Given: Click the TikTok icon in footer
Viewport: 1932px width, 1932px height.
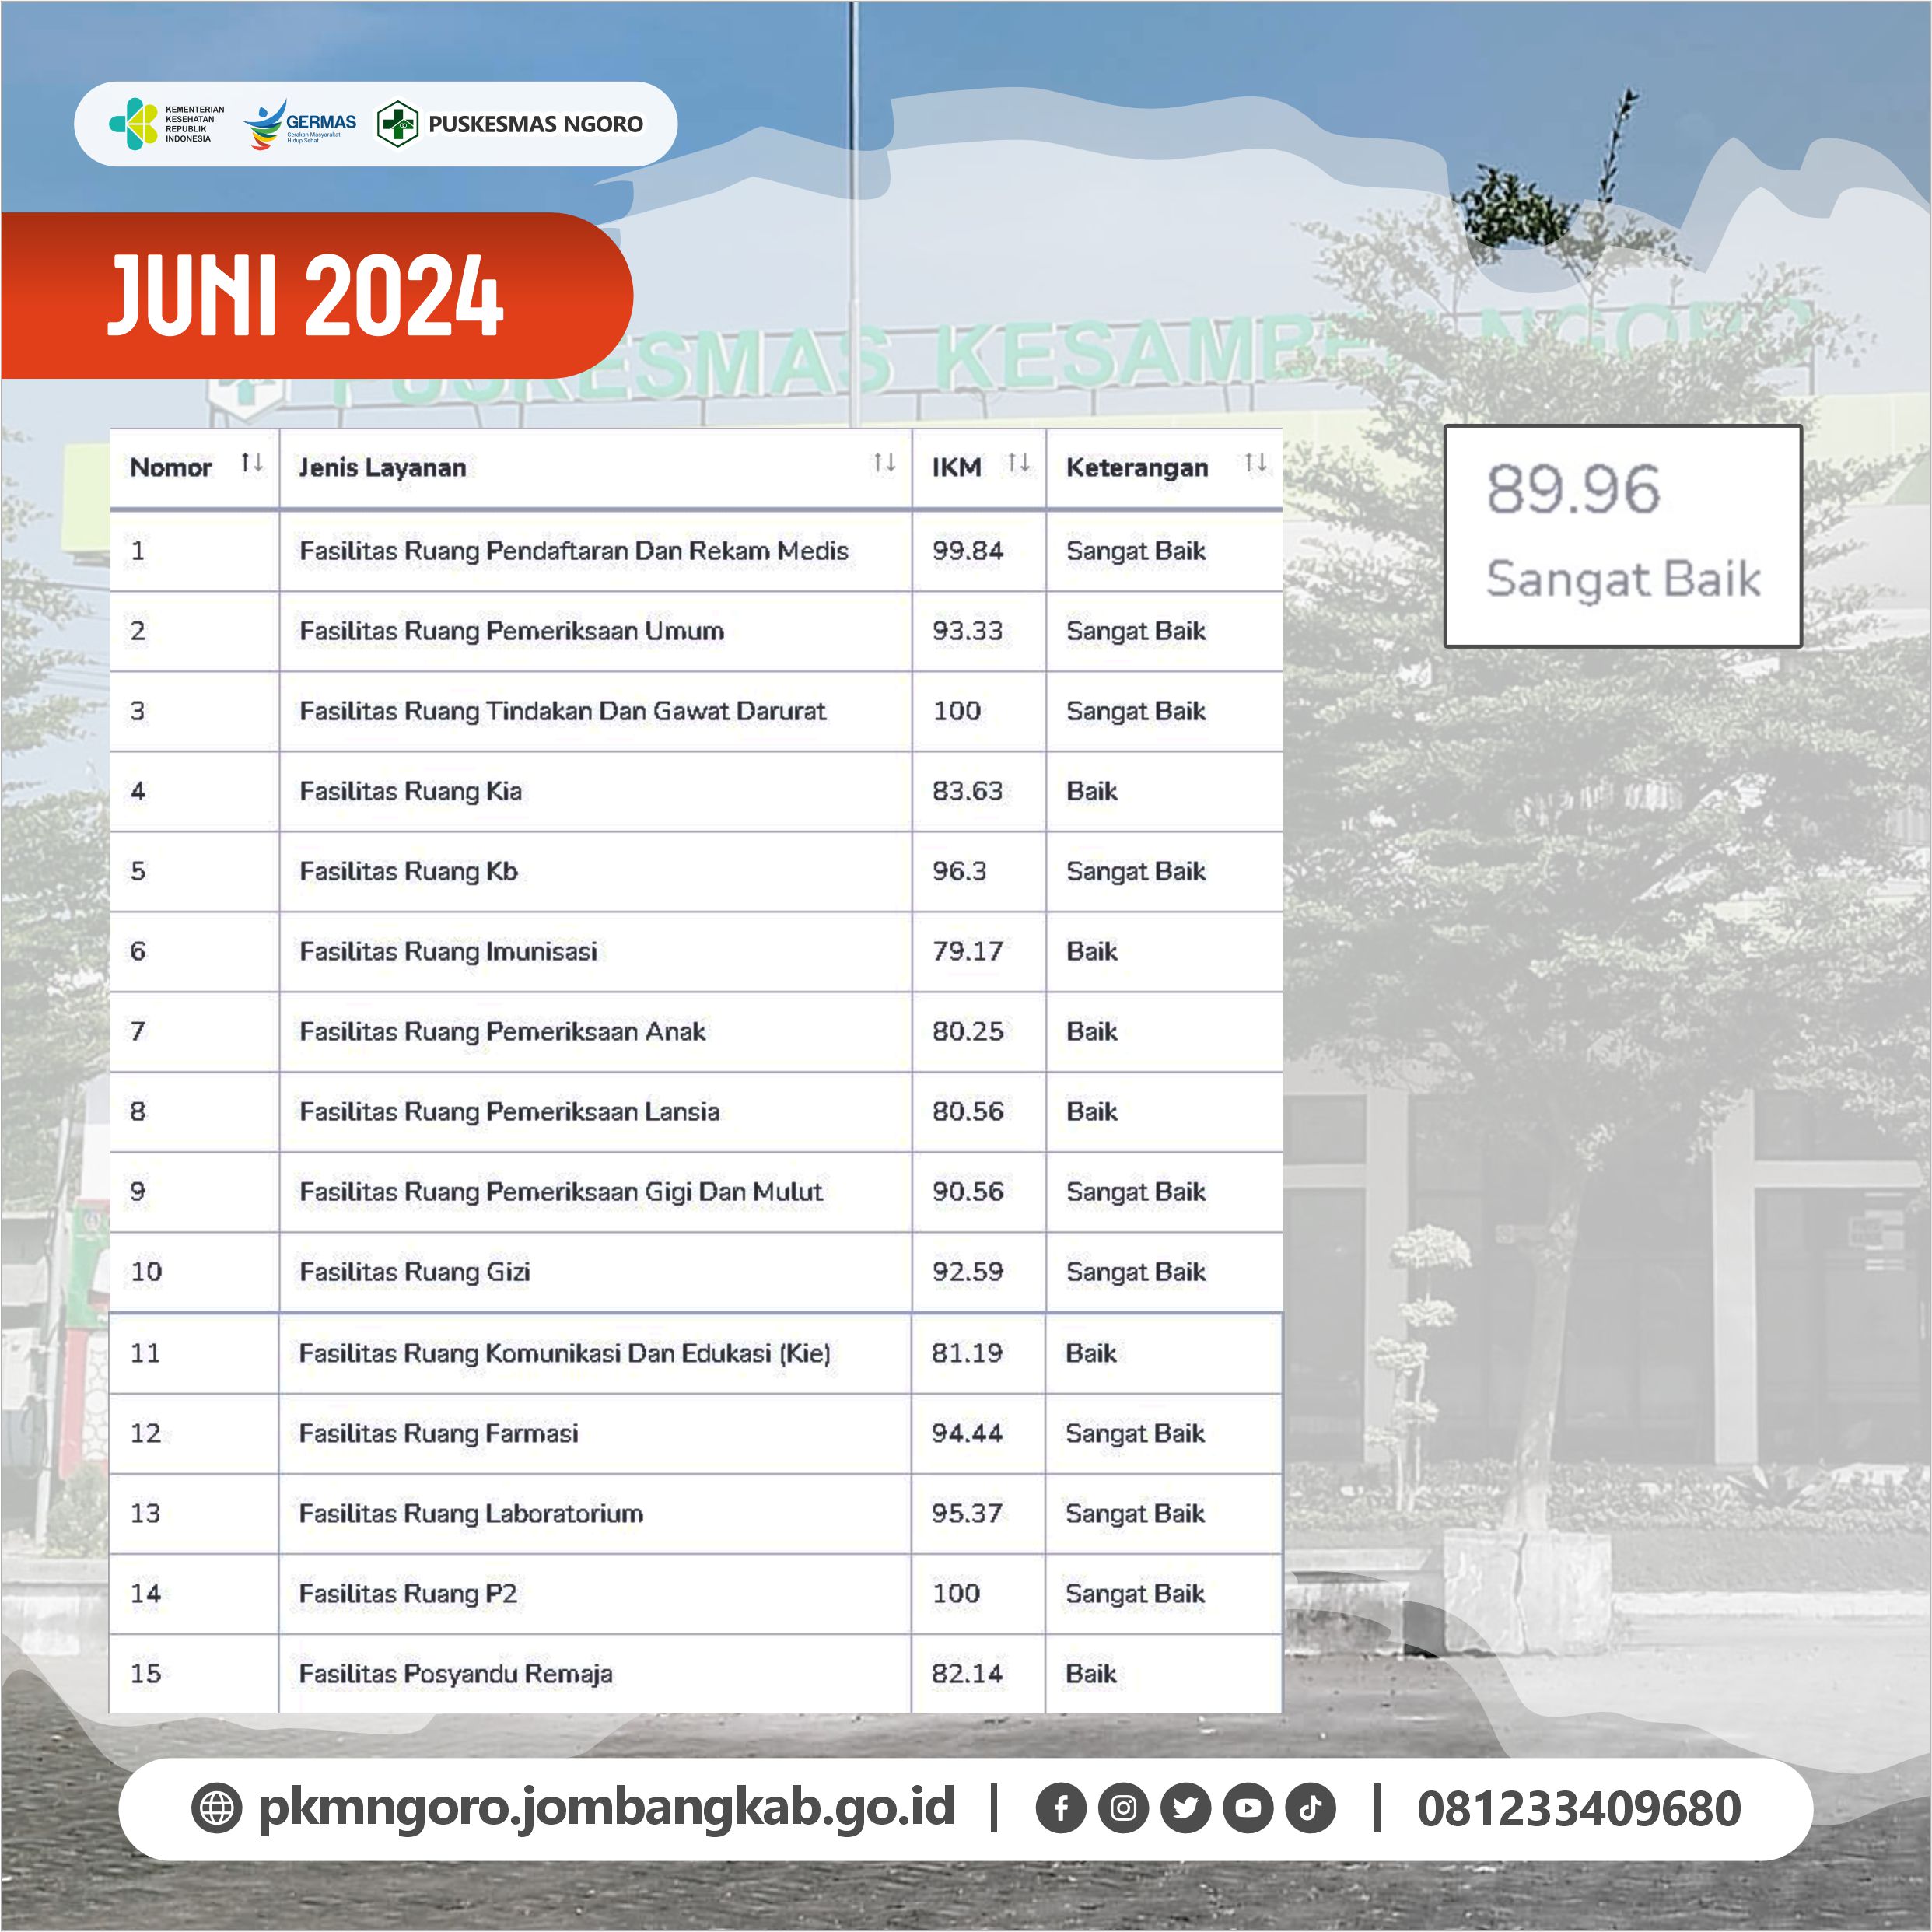Looking at the screenshot, I should (1310, 1808).
